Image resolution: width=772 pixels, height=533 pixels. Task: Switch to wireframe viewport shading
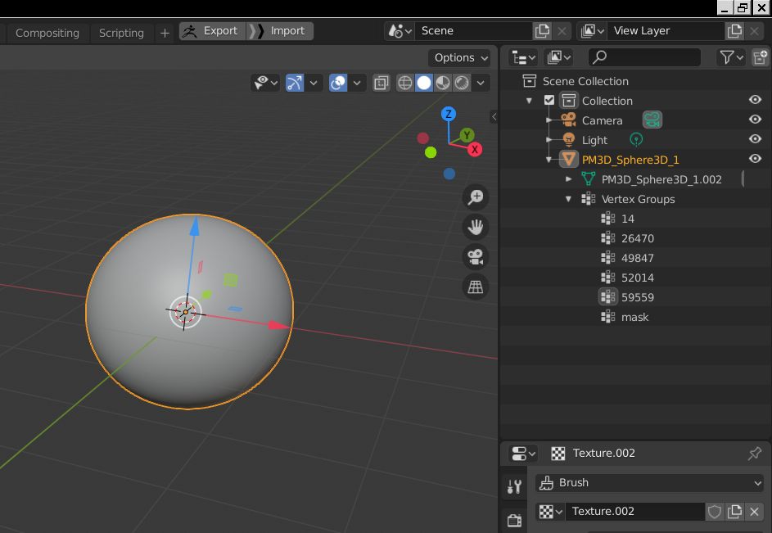pyautogui.click(x=404, y=83)
